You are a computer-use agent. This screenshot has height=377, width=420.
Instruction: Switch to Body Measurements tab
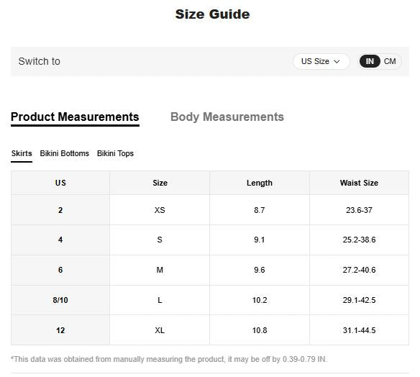click(227, 117)
